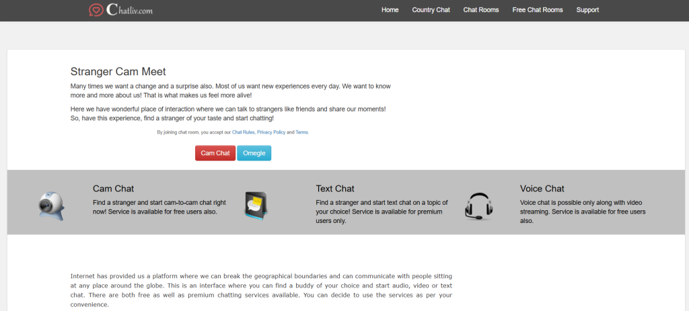
Task: Click the Chatliv.com site name text
Action: pos(130,9)
